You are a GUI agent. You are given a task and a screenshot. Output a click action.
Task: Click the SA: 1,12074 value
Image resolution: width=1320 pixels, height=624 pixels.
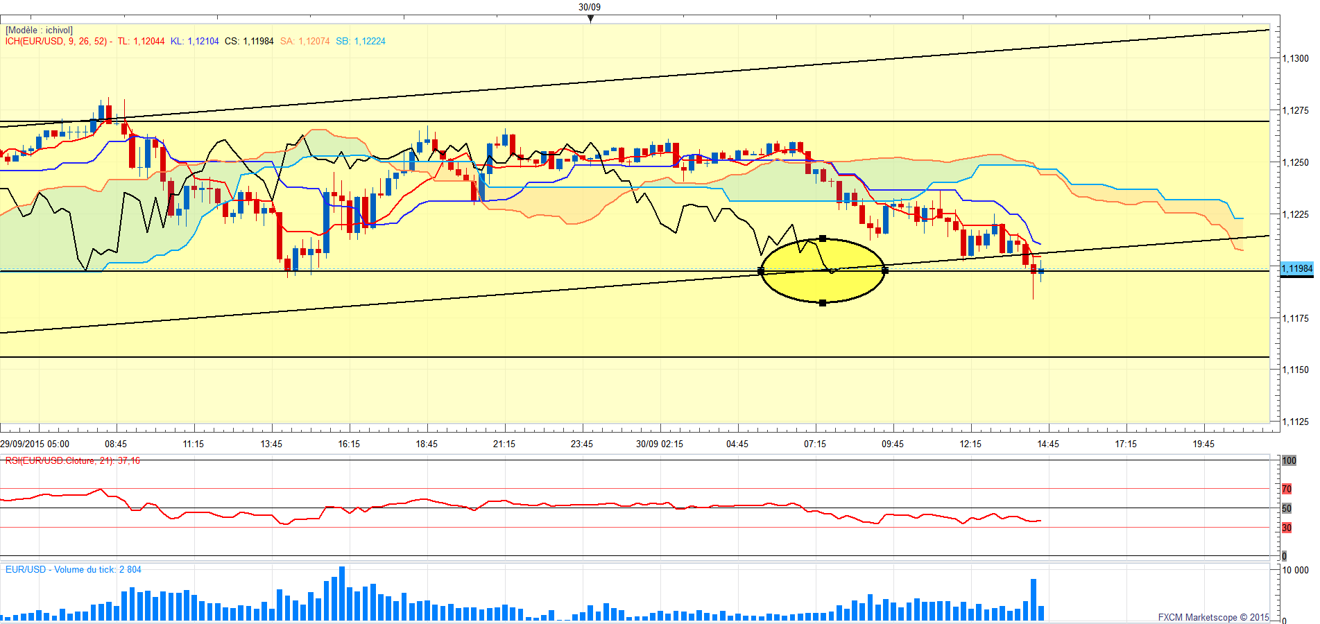[x=305, y=42]
